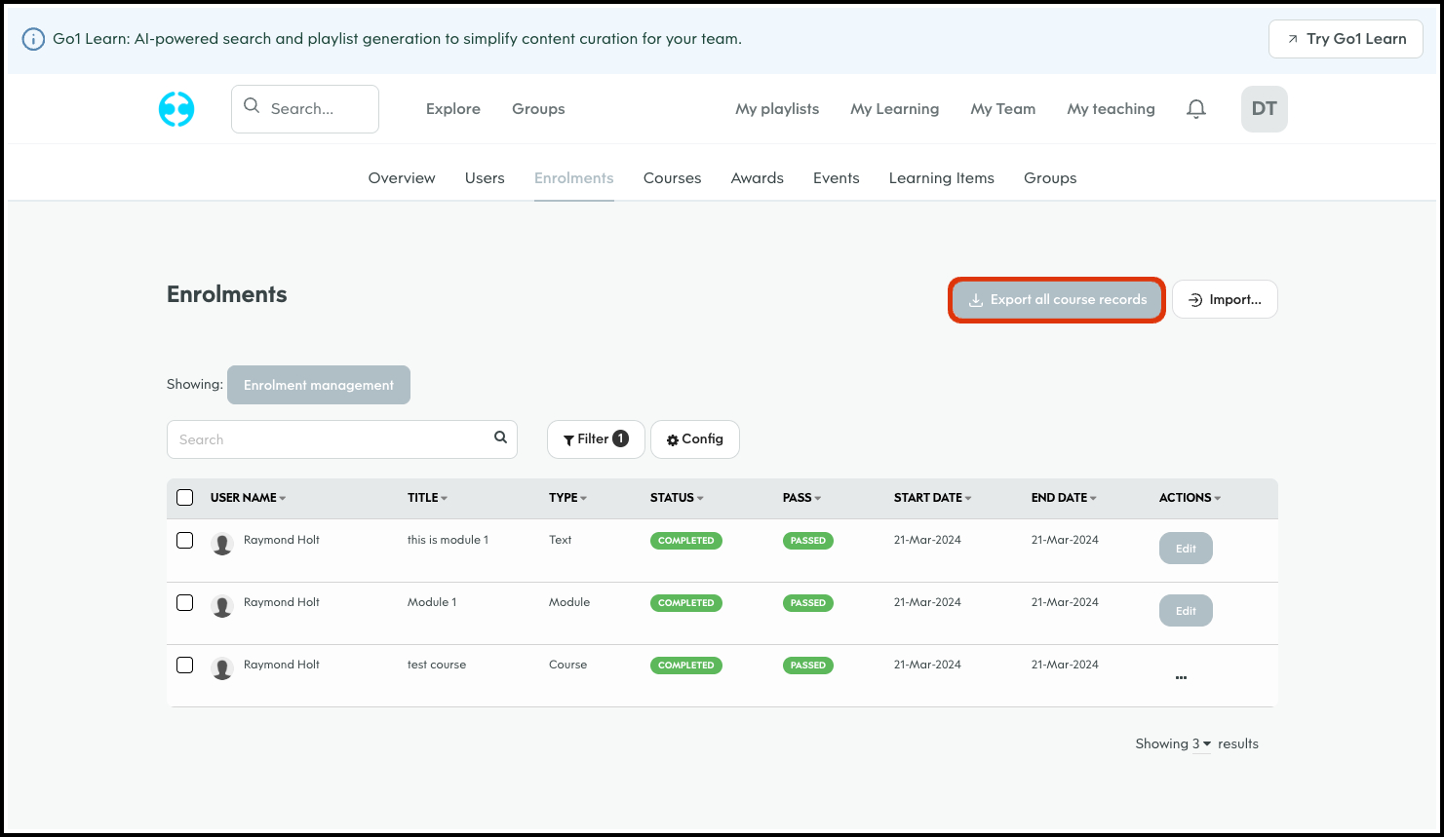Open the three-dot actions for test course
Image resolution: width=1444 pixels, height=837 pixels.
tap(1181, 677)
